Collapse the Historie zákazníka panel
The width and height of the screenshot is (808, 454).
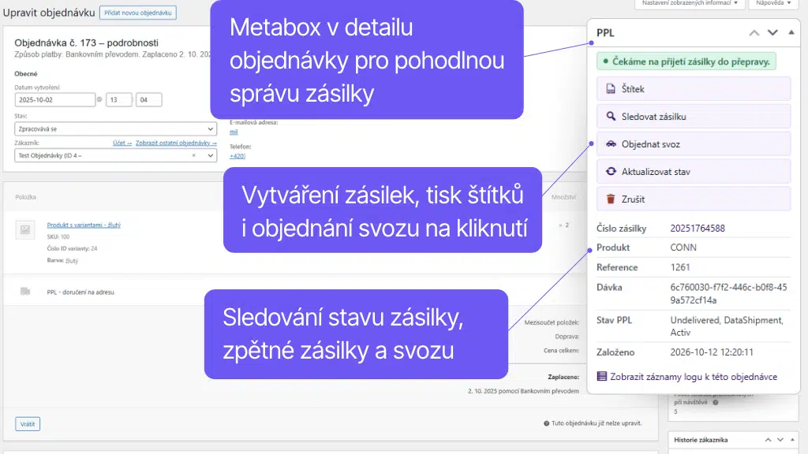(x=792, y=440)
